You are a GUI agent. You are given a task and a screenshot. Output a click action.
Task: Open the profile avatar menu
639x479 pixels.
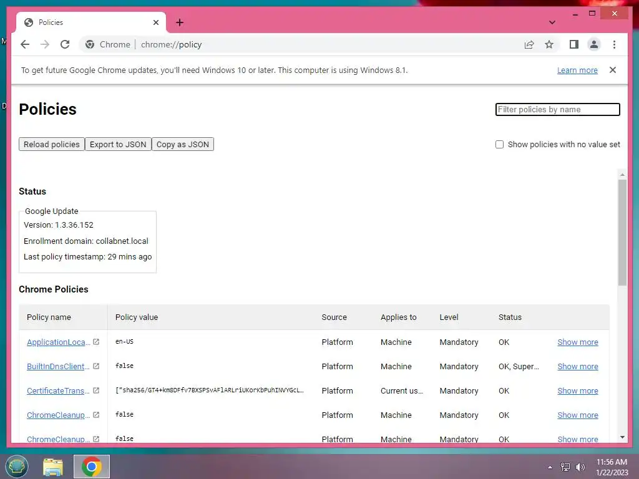pos(594,44)
